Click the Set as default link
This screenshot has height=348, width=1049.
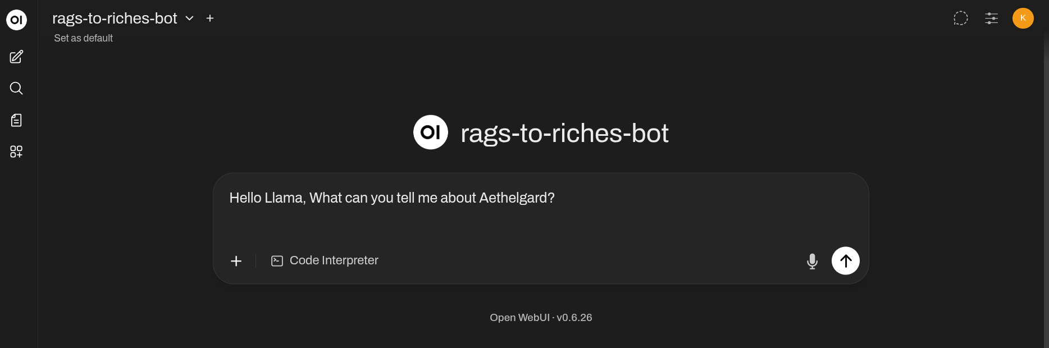(83, 38)
